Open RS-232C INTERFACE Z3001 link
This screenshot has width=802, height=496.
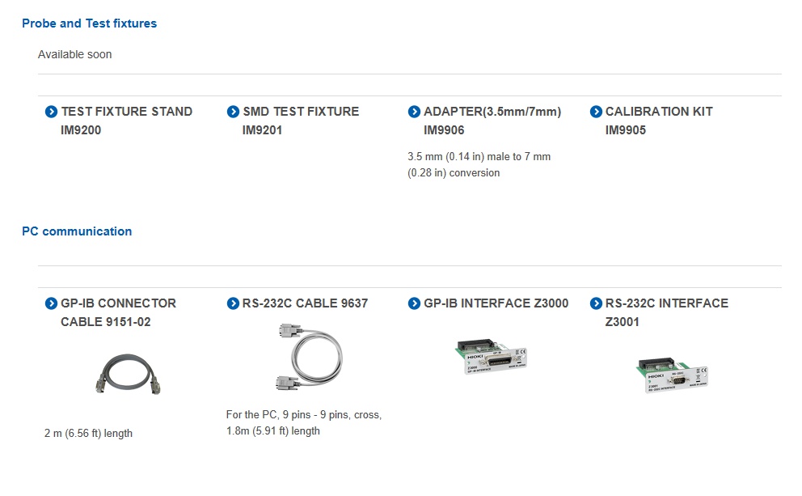(x=666, y=312)
